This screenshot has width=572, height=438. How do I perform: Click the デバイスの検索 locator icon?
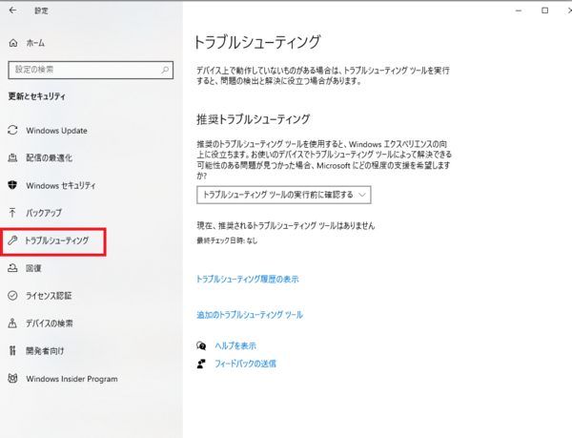(x=12, y=323)
